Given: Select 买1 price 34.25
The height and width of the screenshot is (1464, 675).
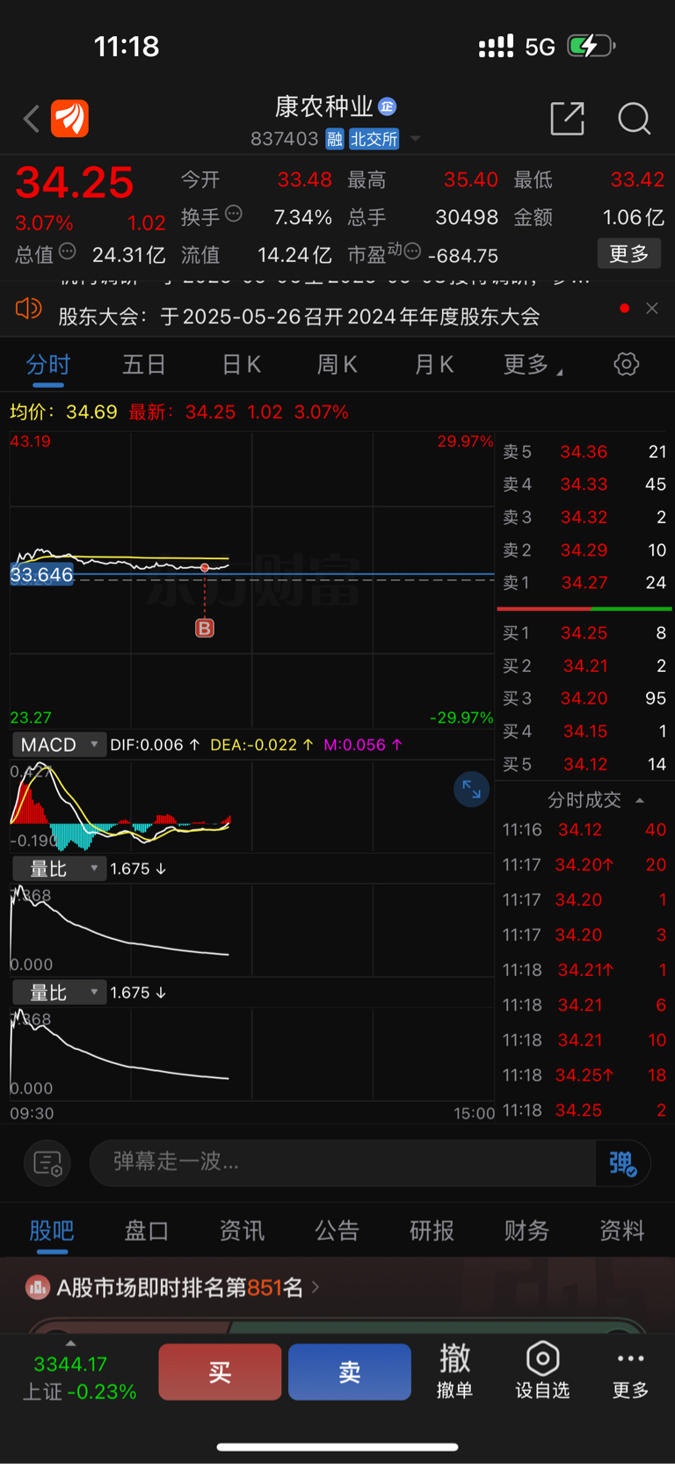Looking at the screenshot, I should tap(584, 633).
